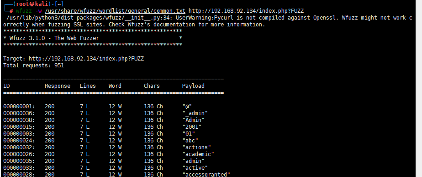Click the Payload column header
Viewport: 422px width, 177px height.
193,86
